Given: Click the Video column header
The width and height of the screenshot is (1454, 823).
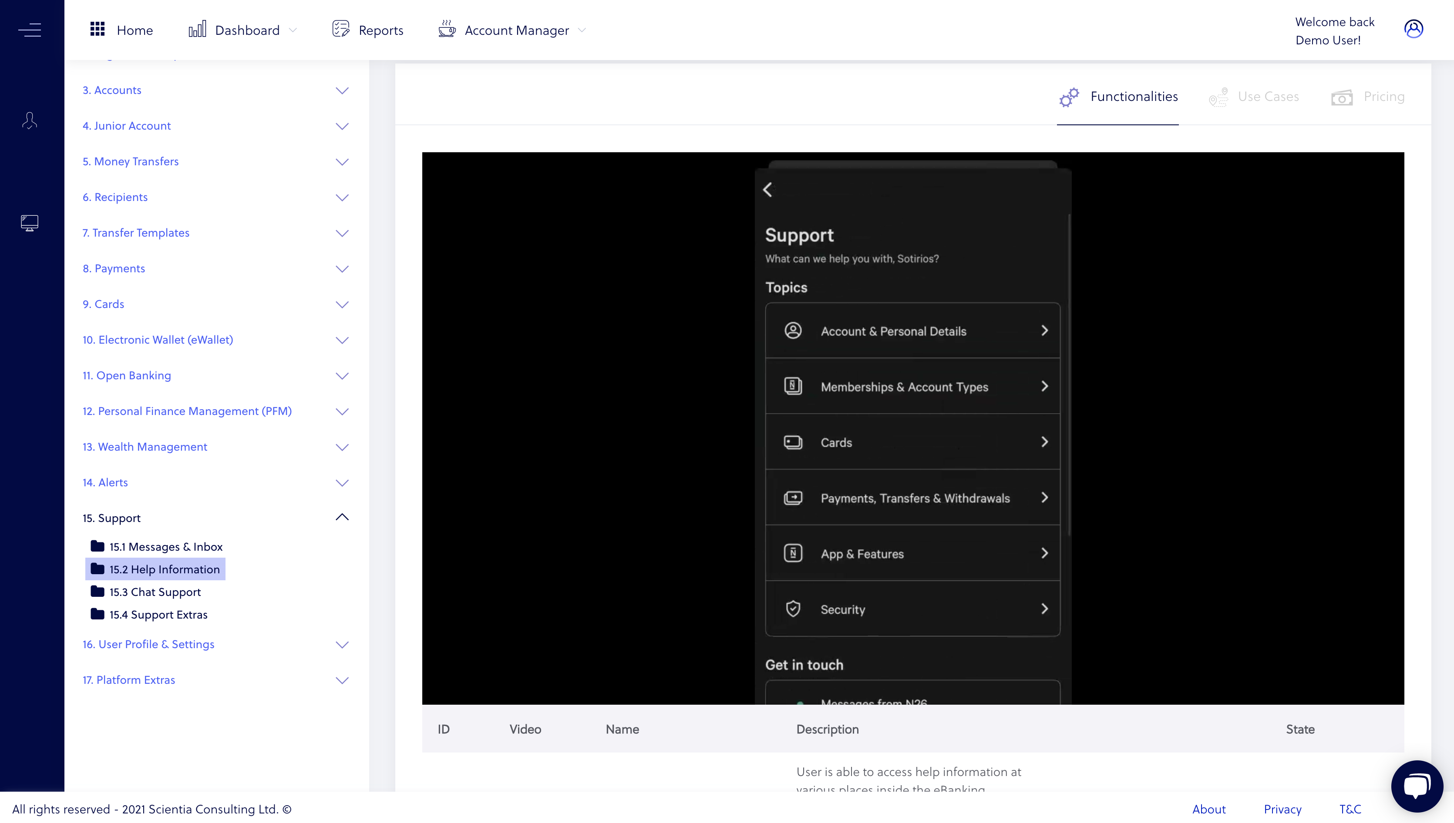Looking at the screenshot, I should (x=525, y=729).
